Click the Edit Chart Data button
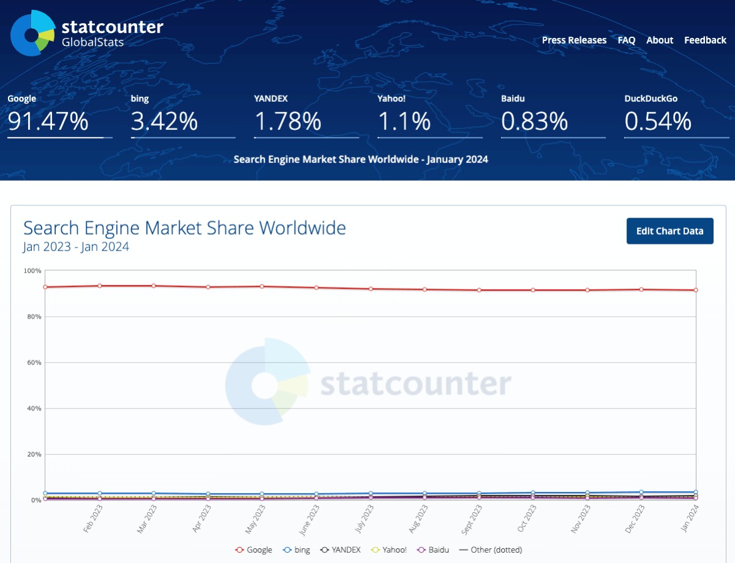The height and width of the screenshot is (563, 735). click(669, 231)
